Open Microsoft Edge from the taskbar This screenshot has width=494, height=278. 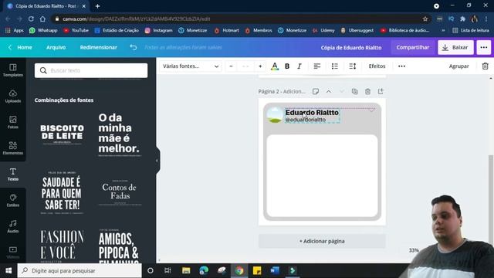coord(204,270)
